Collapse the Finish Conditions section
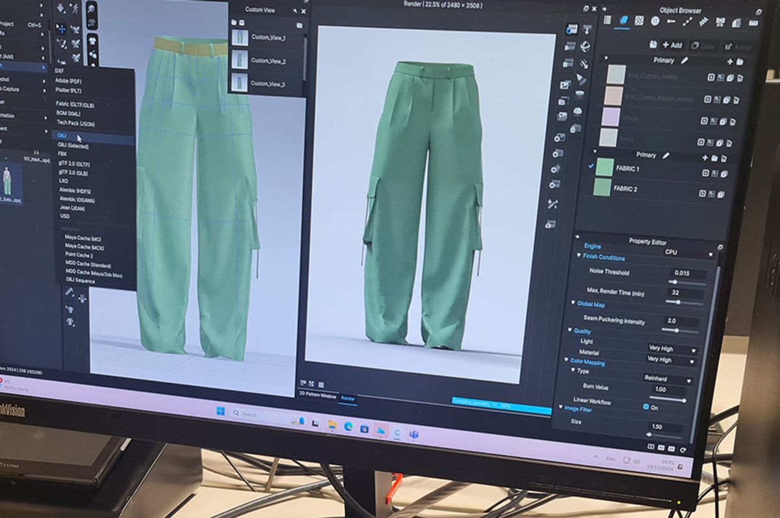Image resolution: width=780 pixels, height=518 pixels. click(579, 256)
